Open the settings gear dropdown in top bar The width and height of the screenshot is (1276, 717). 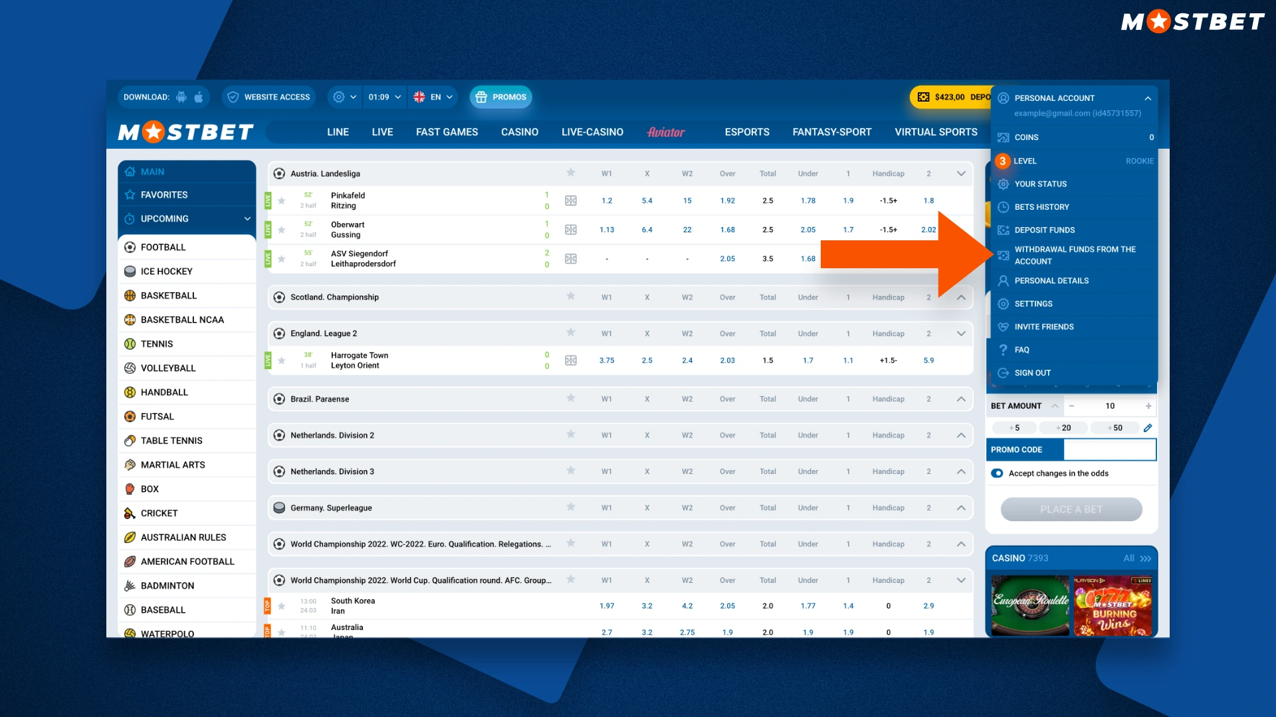[x=345, y=97]
